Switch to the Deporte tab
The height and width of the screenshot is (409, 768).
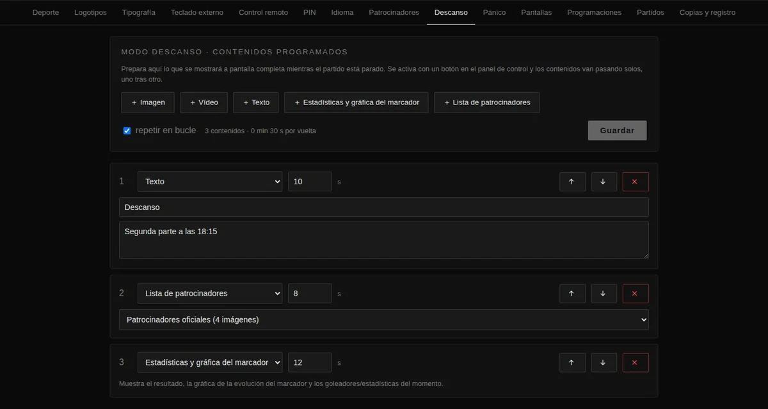pos(45,12)
